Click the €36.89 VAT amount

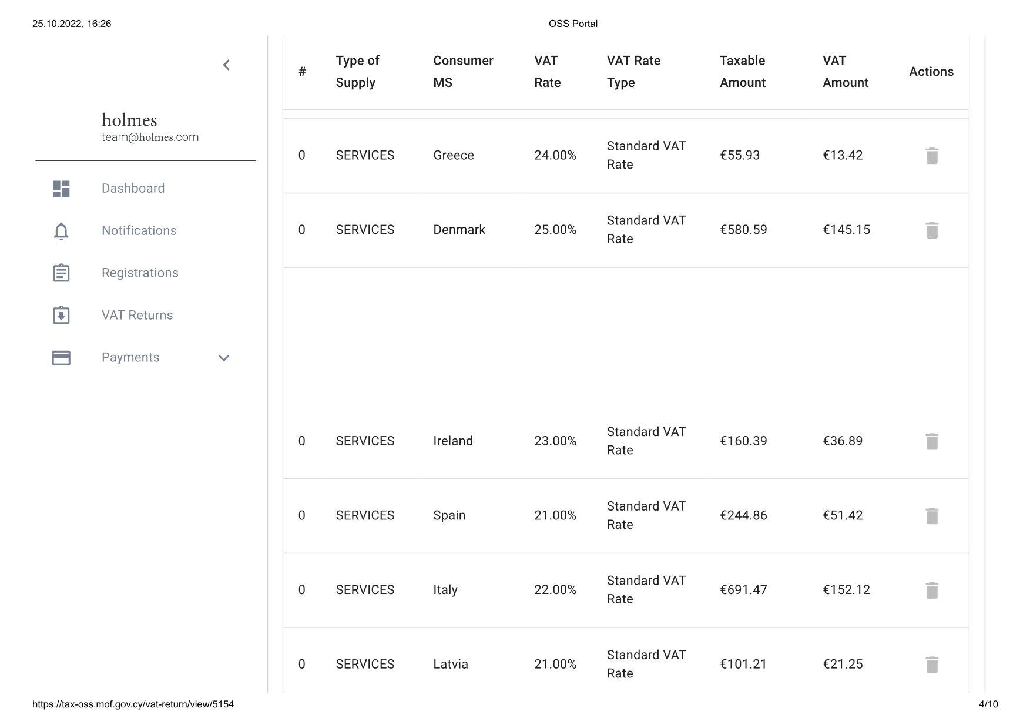843,441
